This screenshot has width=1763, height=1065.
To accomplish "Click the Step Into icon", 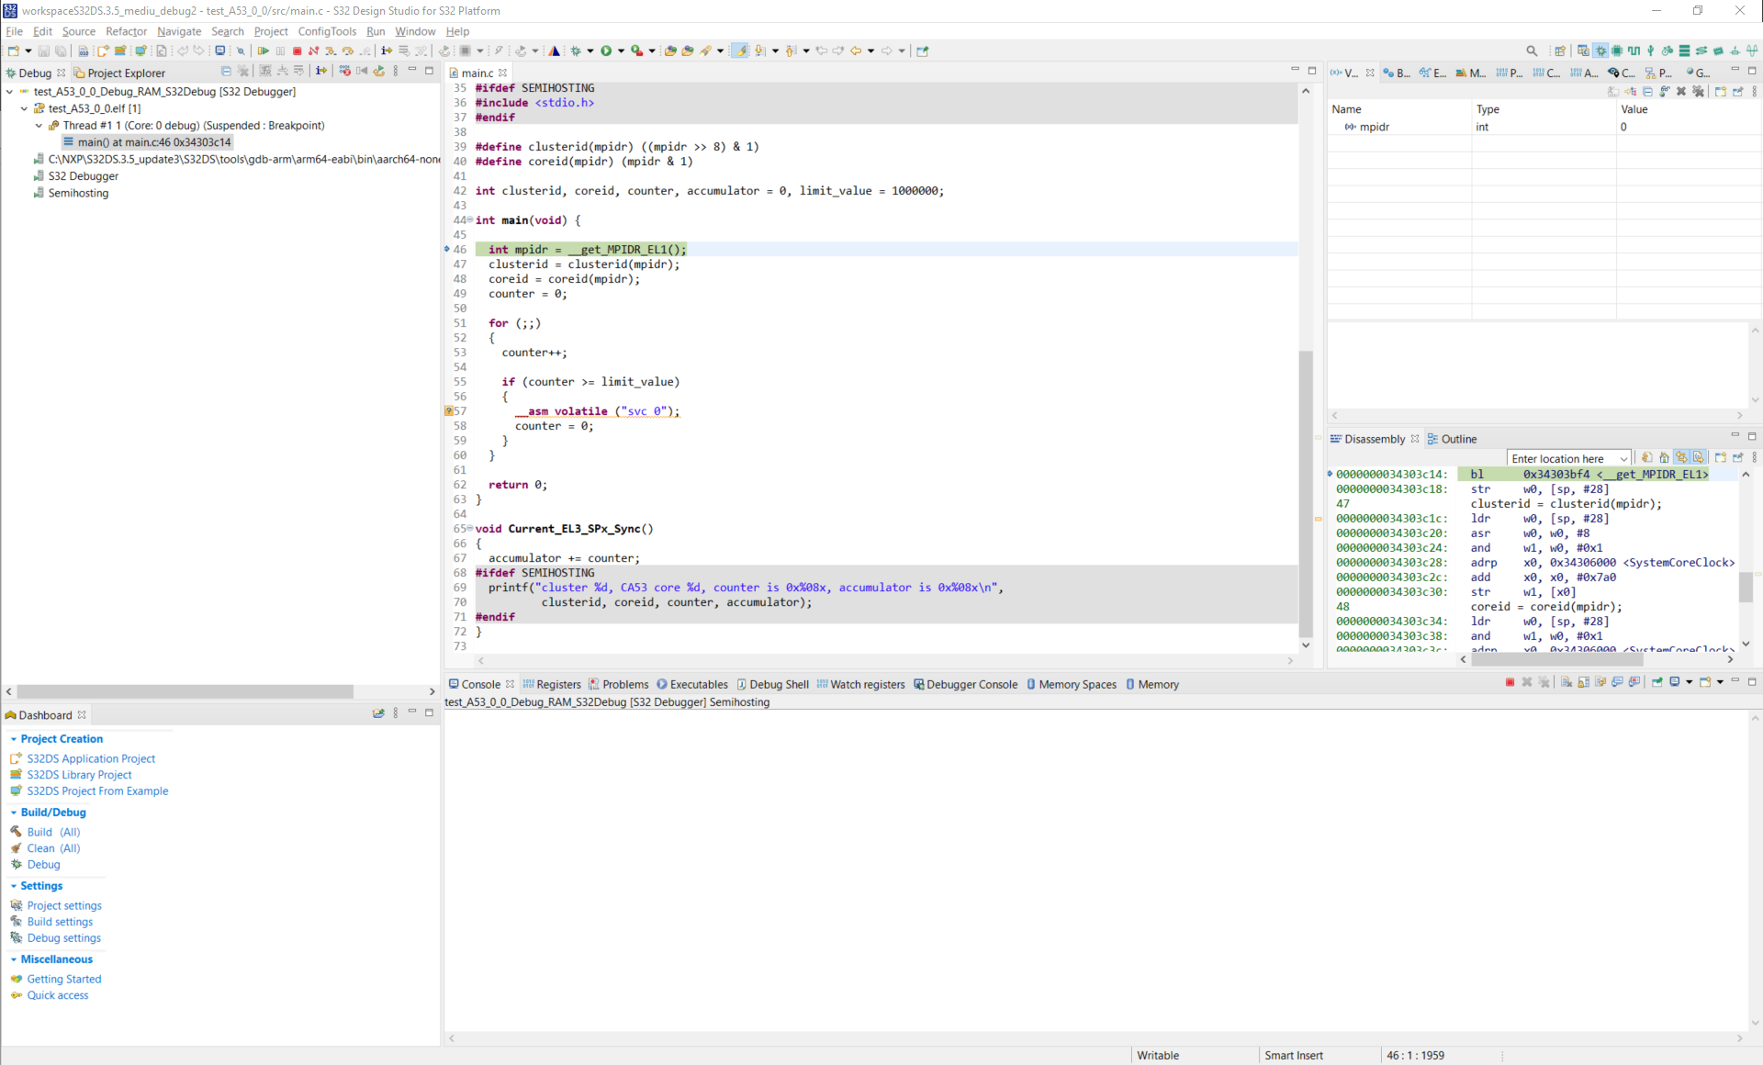I will point(331,50).
